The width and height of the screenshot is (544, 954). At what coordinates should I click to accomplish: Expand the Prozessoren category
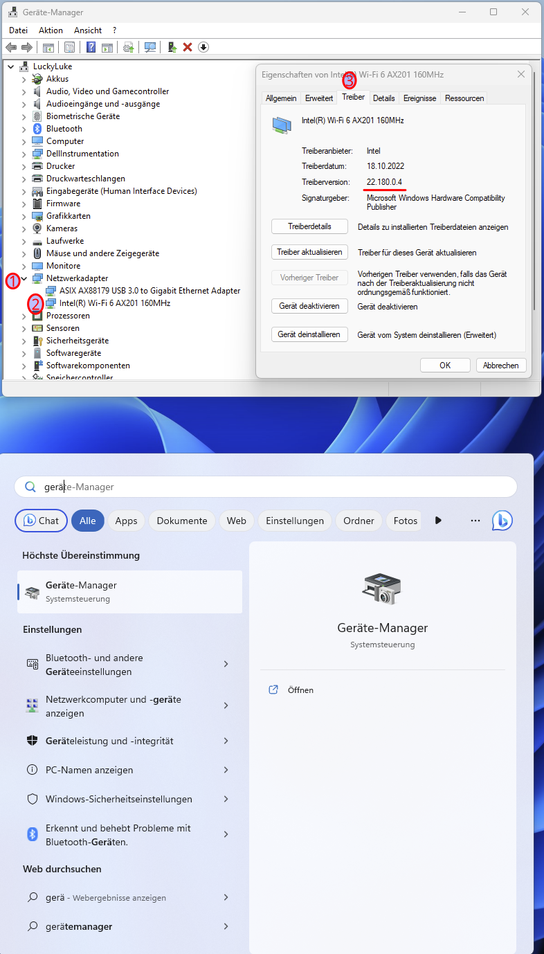tap(24, 316)
